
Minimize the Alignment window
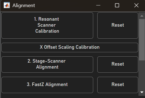98,5
